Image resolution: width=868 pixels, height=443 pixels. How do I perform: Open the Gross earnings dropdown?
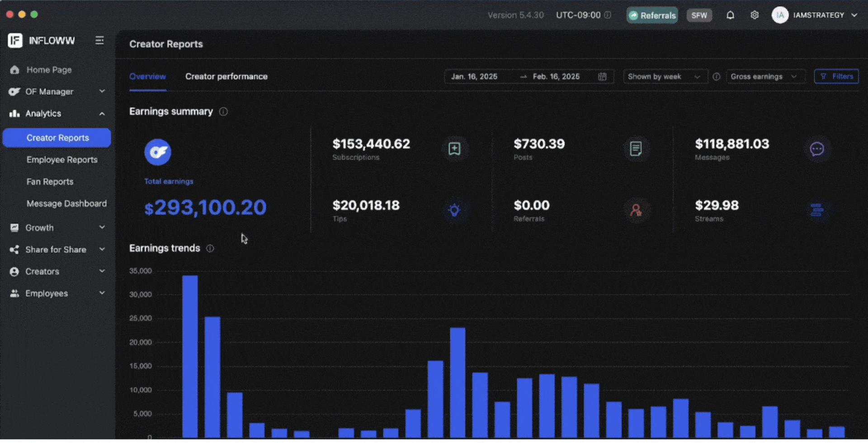[764, 77]
